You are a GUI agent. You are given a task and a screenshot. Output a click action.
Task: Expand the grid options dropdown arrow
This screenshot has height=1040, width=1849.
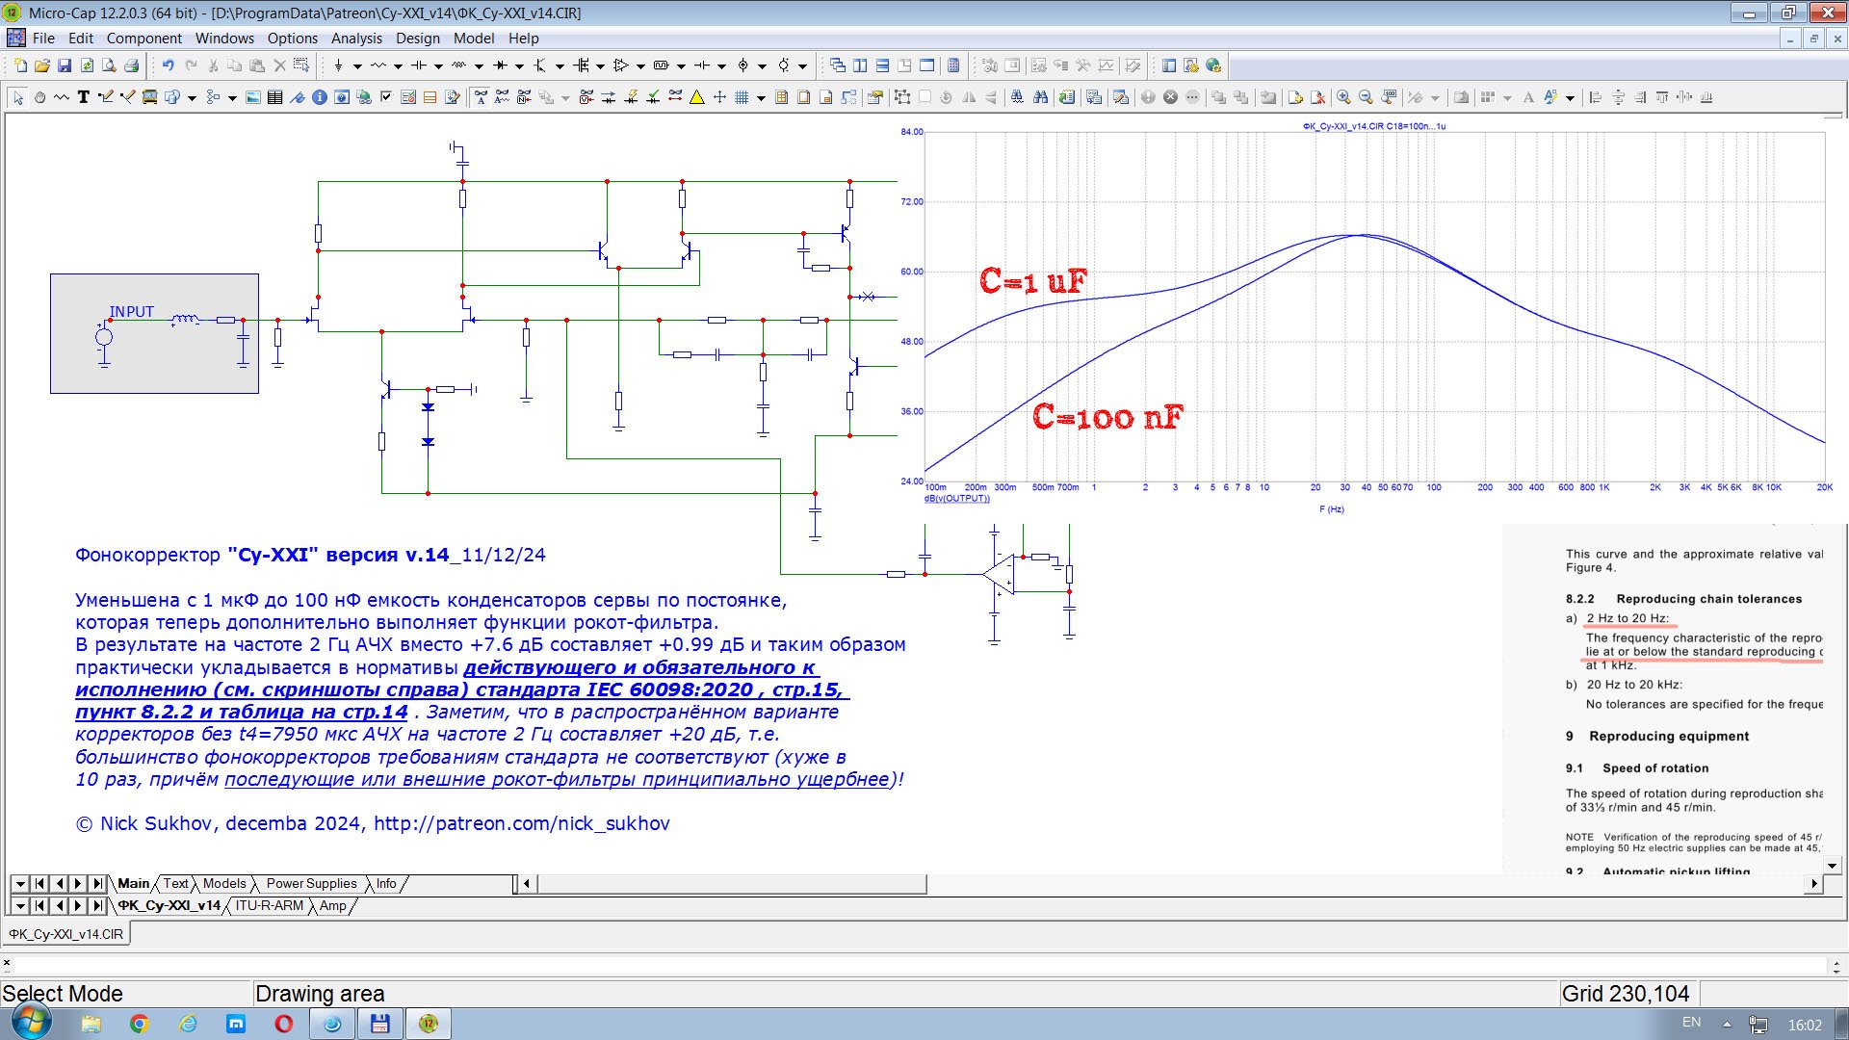[761, 98]
